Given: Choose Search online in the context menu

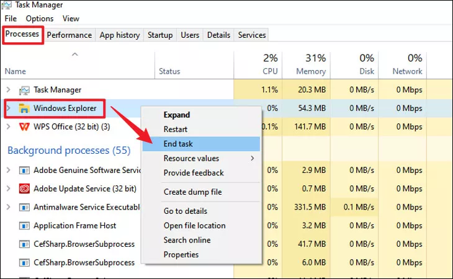Looking at the screenshot, I should (x=201, y=240).
